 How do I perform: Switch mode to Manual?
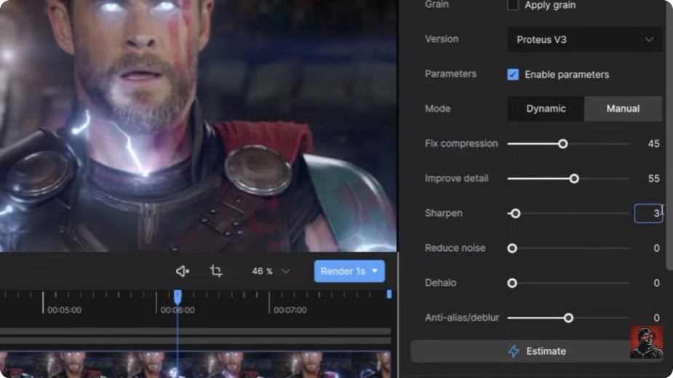pos(623,108)
